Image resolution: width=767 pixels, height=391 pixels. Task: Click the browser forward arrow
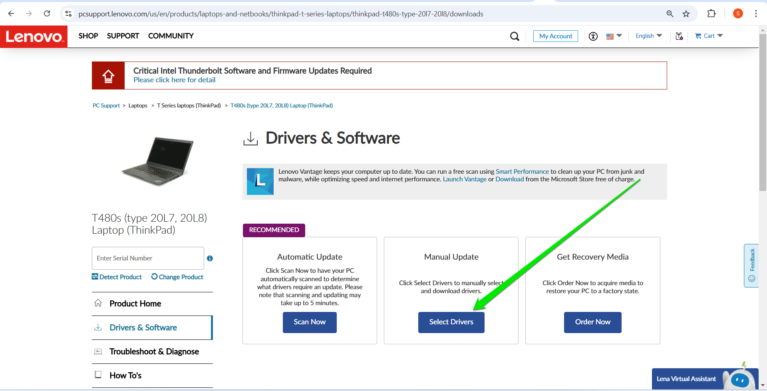point(29,14)
